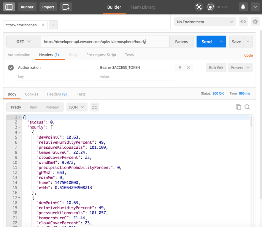Expand the Save button options arrow
This screenshot has height=227, width=262.
[x=248, y=42]
